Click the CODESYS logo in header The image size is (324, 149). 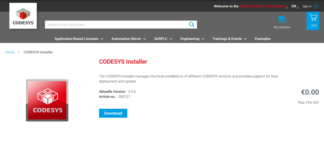[x=23, y=16]
